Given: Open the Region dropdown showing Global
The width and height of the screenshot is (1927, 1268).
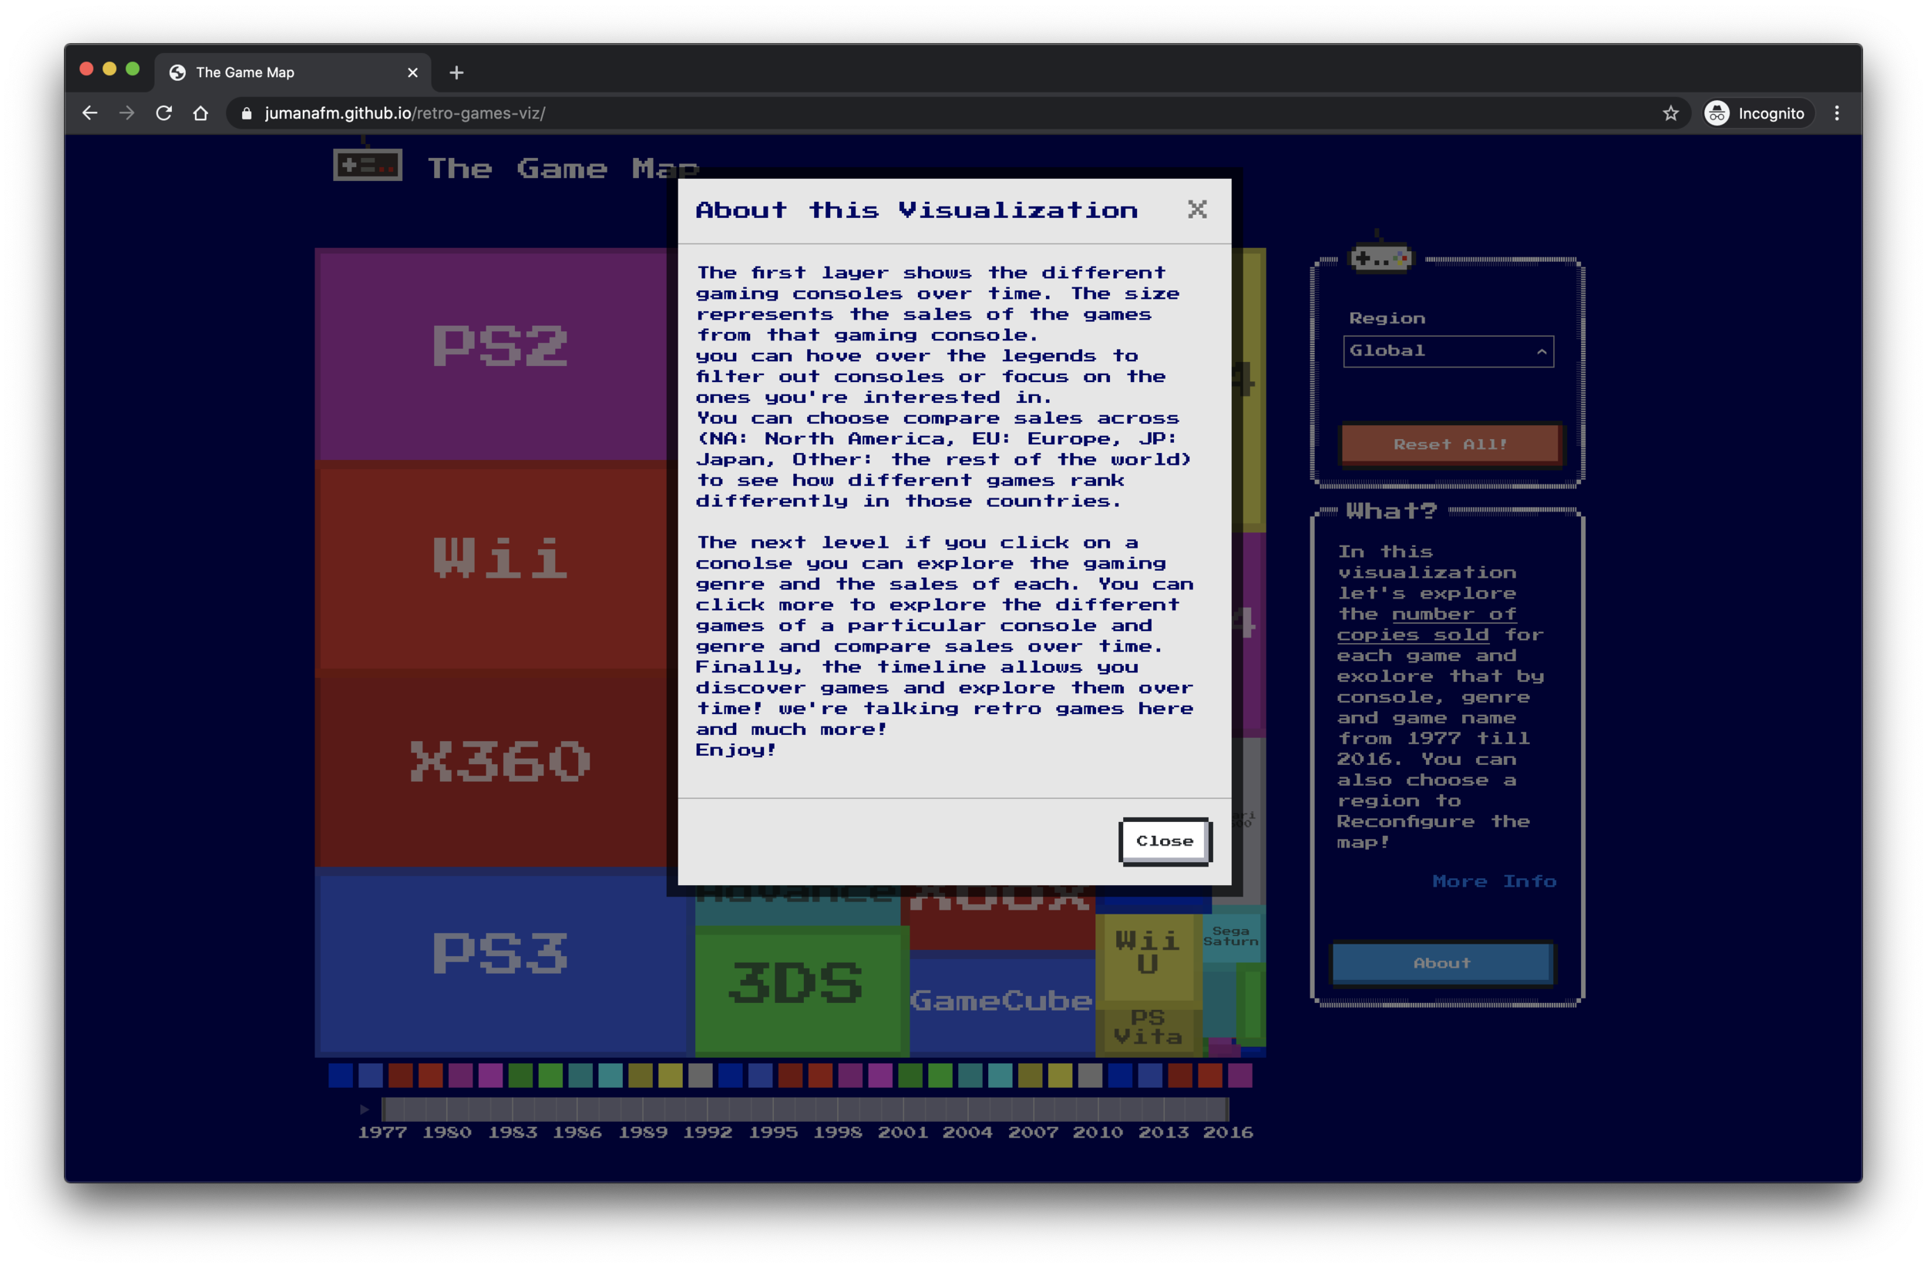Looking at the screenshot, I should [x=1448, y=351].
